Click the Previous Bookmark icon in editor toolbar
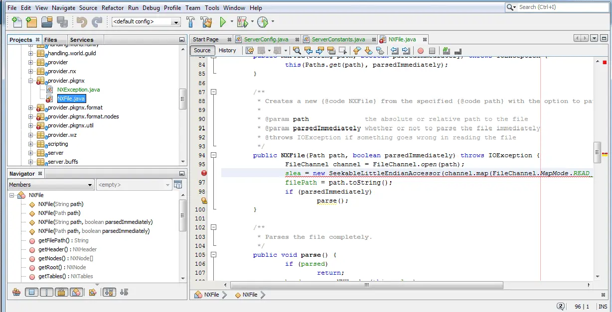612x312 pixels. click(357, 50)
